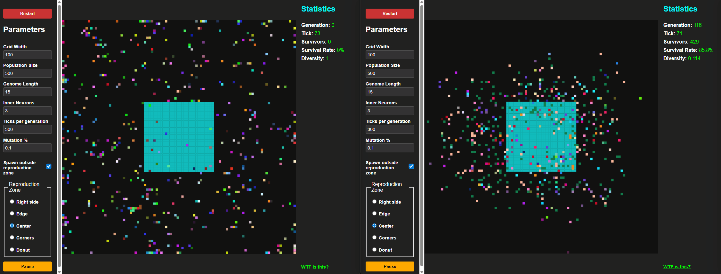The width and height of the screenshot is (721, 274).
Task: Click scroll-down arrow of right panel scrollbar
Action: point(422,272)
